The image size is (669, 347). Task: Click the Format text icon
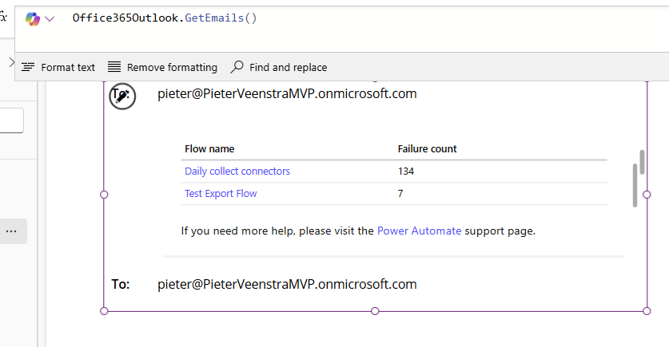tap(28, 67)
